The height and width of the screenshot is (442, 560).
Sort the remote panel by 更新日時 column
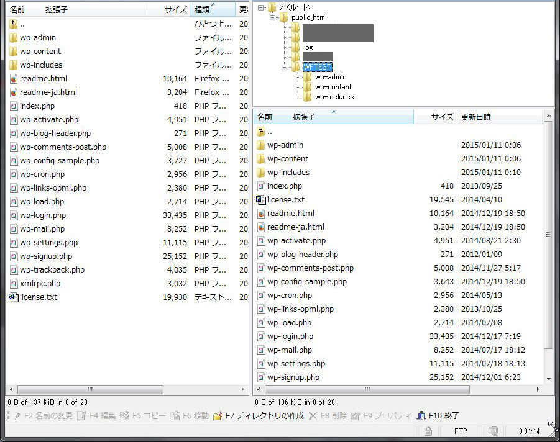(x=475, y=117)
